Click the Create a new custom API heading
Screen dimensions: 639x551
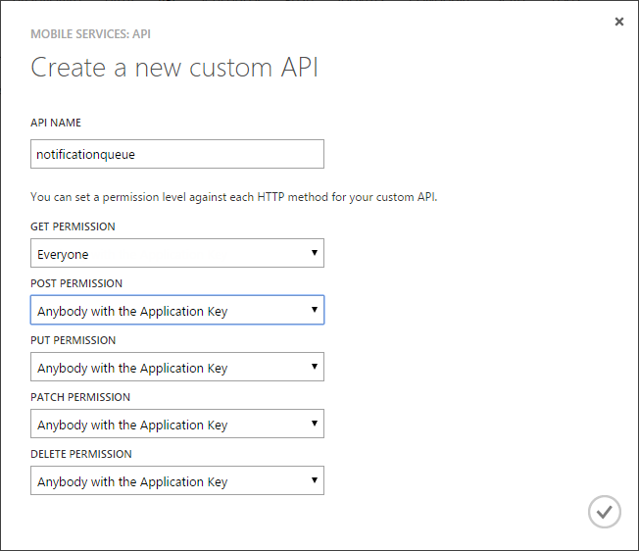(174, 68)
